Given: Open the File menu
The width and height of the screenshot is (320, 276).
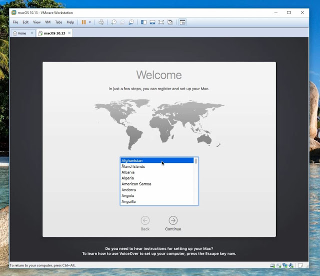Looking at the screenshot, I should click(15, 22).
